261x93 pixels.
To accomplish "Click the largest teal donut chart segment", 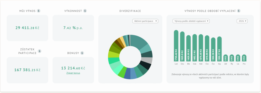I will tap(138, 42).
